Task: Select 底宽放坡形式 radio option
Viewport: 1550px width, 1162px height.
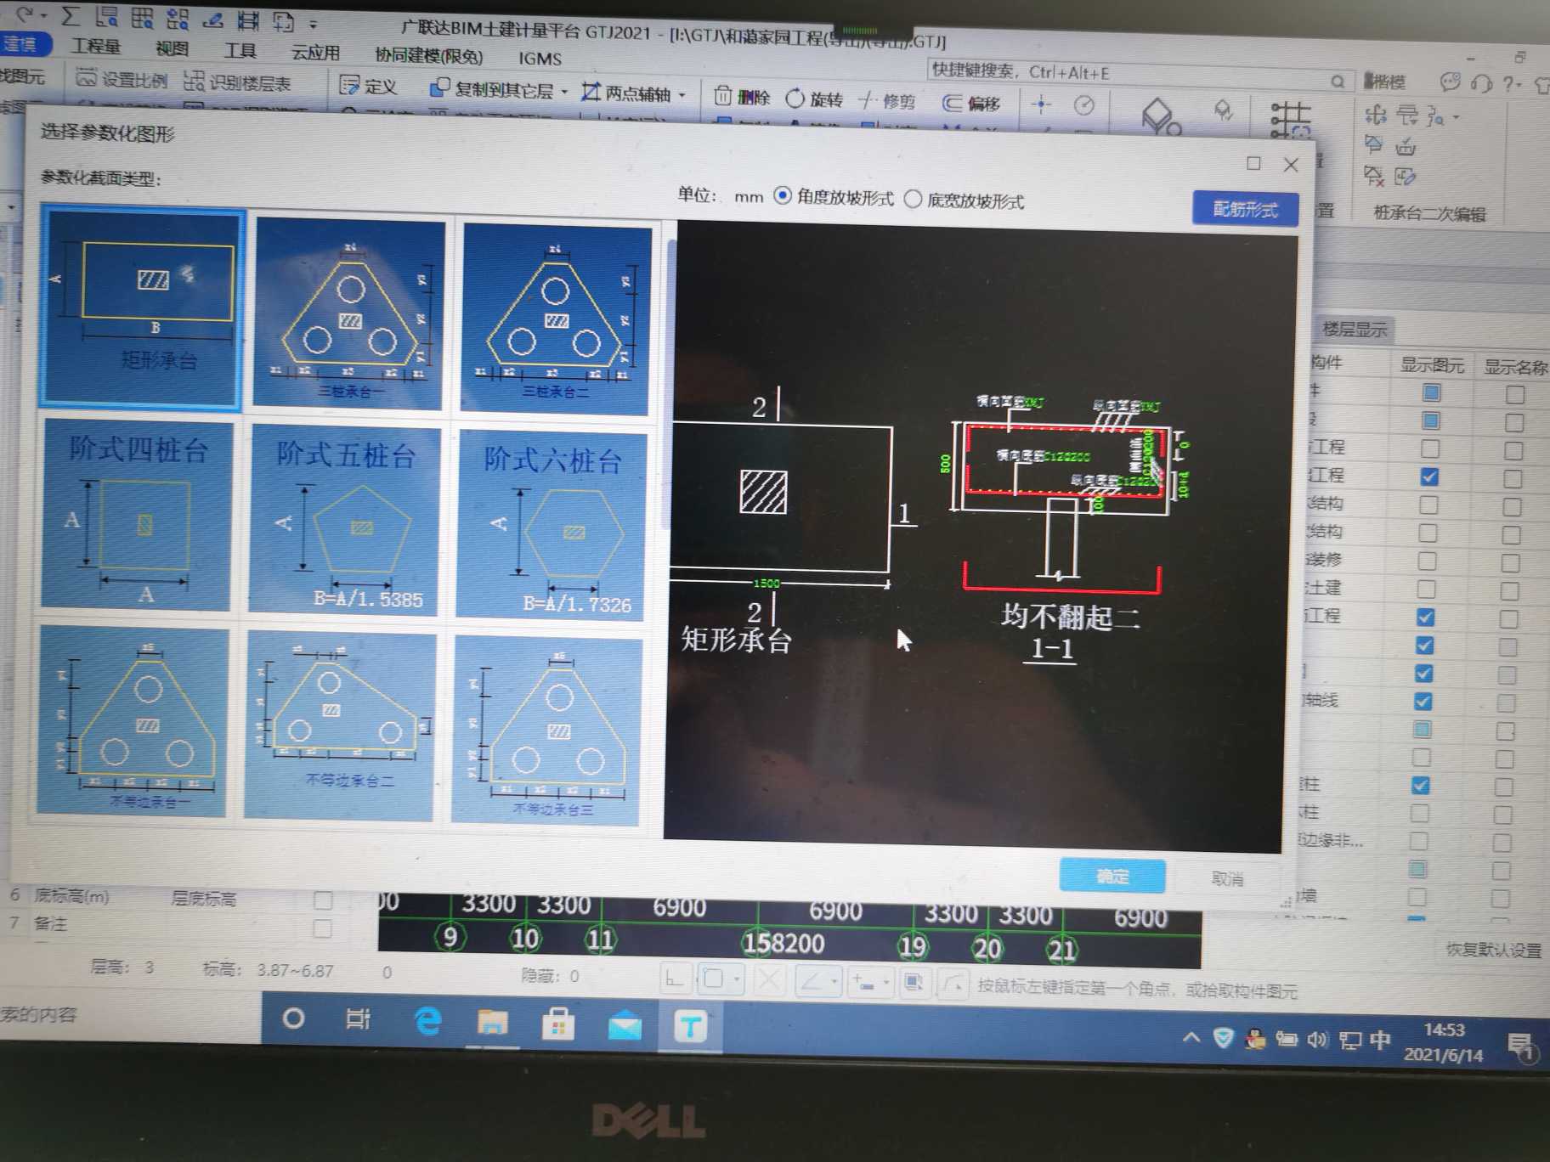Action: click(x=964, y=200)
